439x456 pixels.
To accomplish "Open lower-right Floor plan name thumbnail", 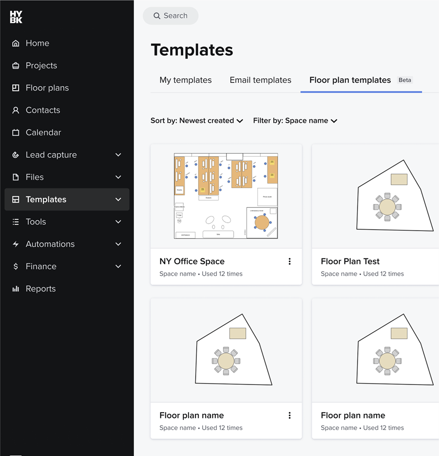I will 375,350.
